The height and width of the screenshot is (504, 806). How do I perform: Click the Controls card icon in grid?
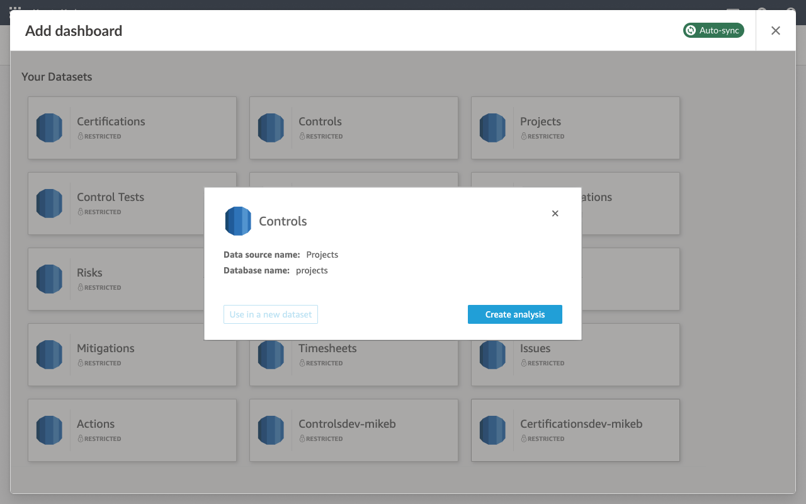(x=271, y=128)
